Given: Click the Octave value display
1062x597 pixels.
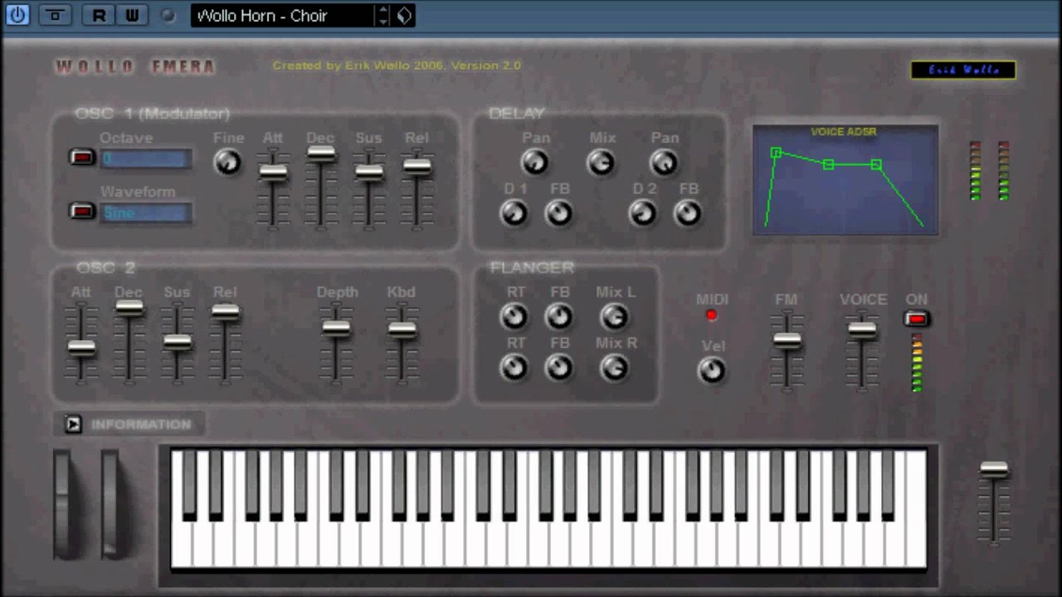Looking at the screenshot, I should 146,158.
